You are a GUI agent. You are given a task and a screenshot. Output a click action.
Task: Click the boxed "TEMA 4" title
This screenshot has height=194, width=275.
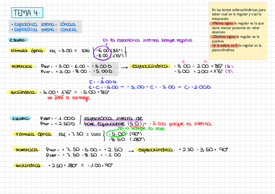(27, 13)
